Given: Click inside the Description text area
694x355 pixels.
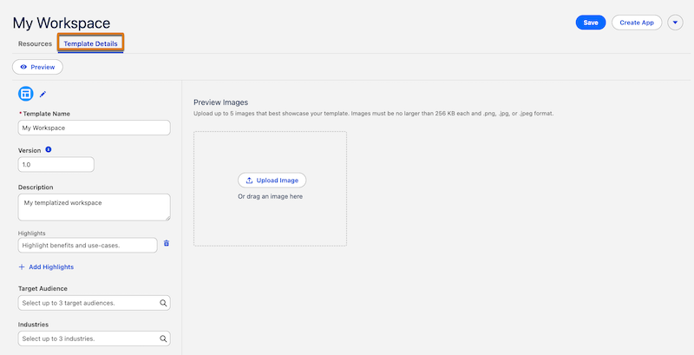Looking at the screenshot, I should point(95,207).
